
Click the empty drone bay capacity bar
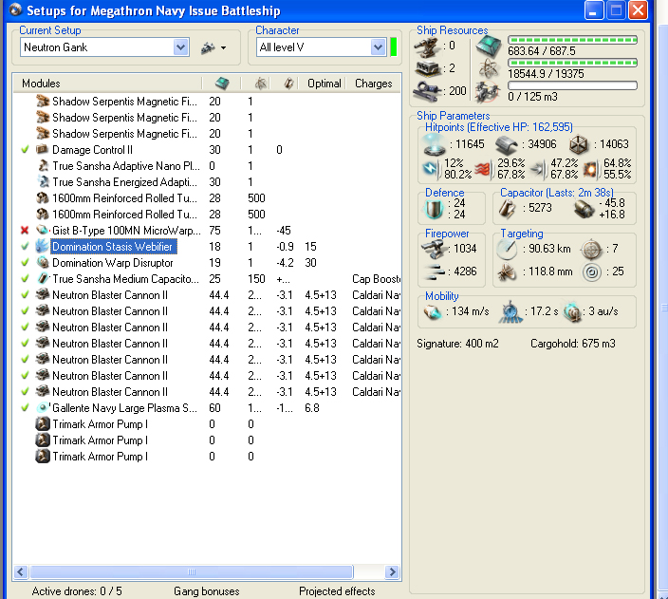tap(572, 85)
